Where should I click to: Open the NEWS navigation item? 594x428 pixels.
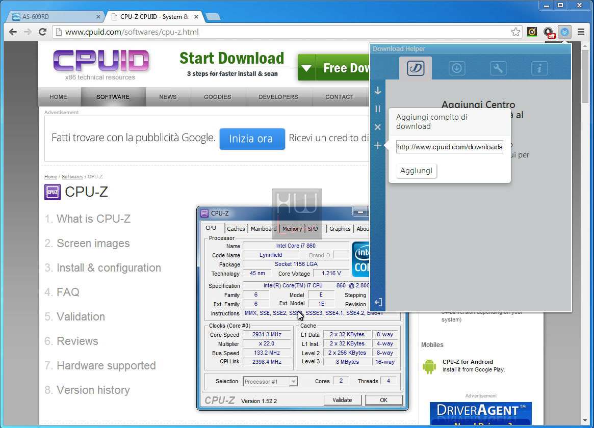(x=168, y=97)
